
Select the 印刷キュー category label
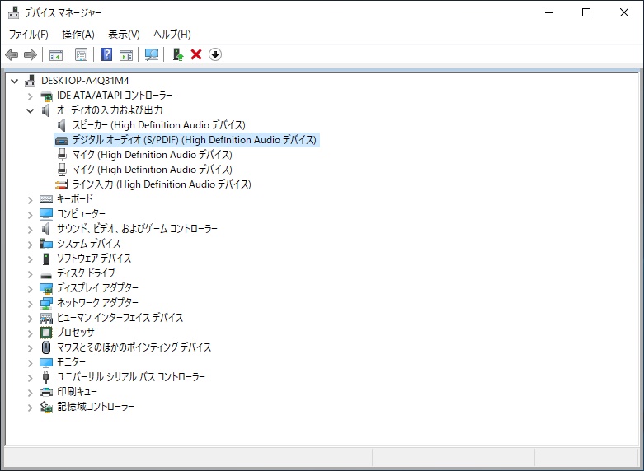[77, 392]
